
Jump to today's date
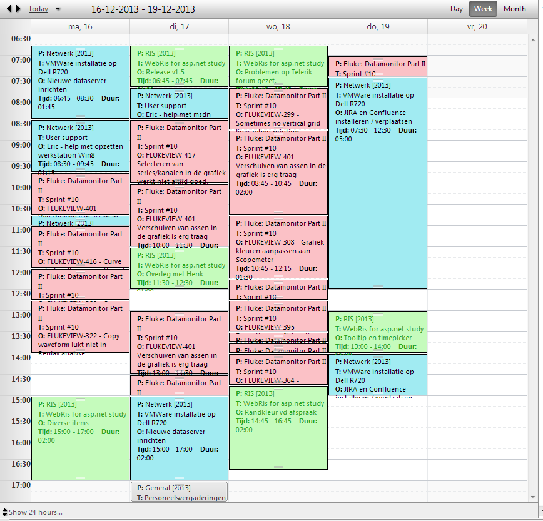tap(38, 9)
